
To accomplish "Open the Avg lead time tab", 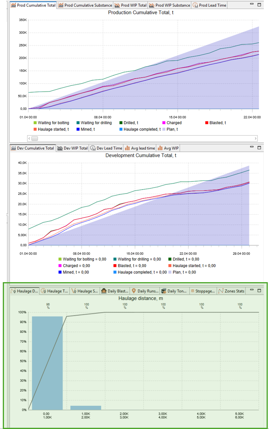I will [140, 148].
